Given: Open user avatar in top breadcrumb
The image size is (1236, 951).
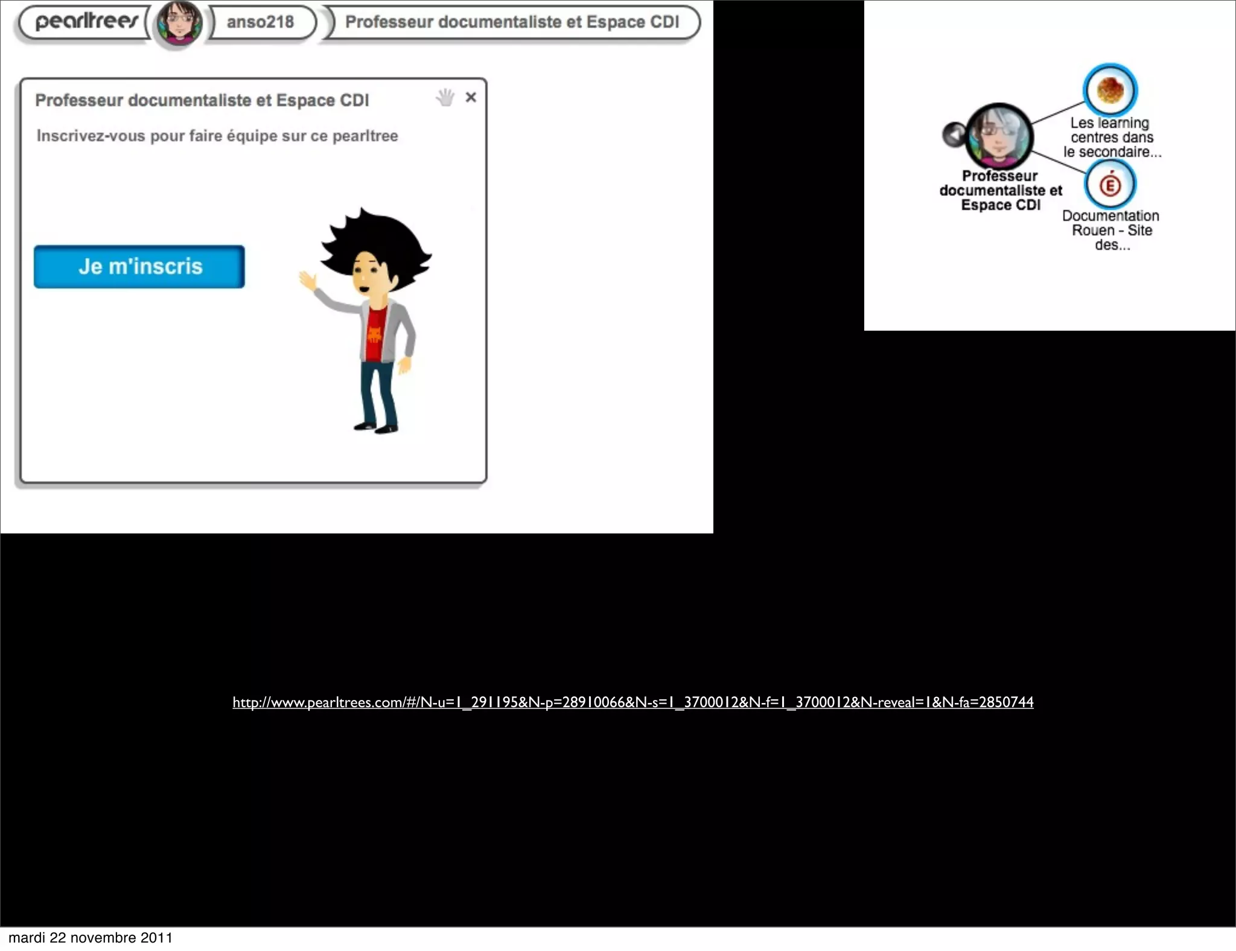Looking at the screenshot, I should click(178, 24).
